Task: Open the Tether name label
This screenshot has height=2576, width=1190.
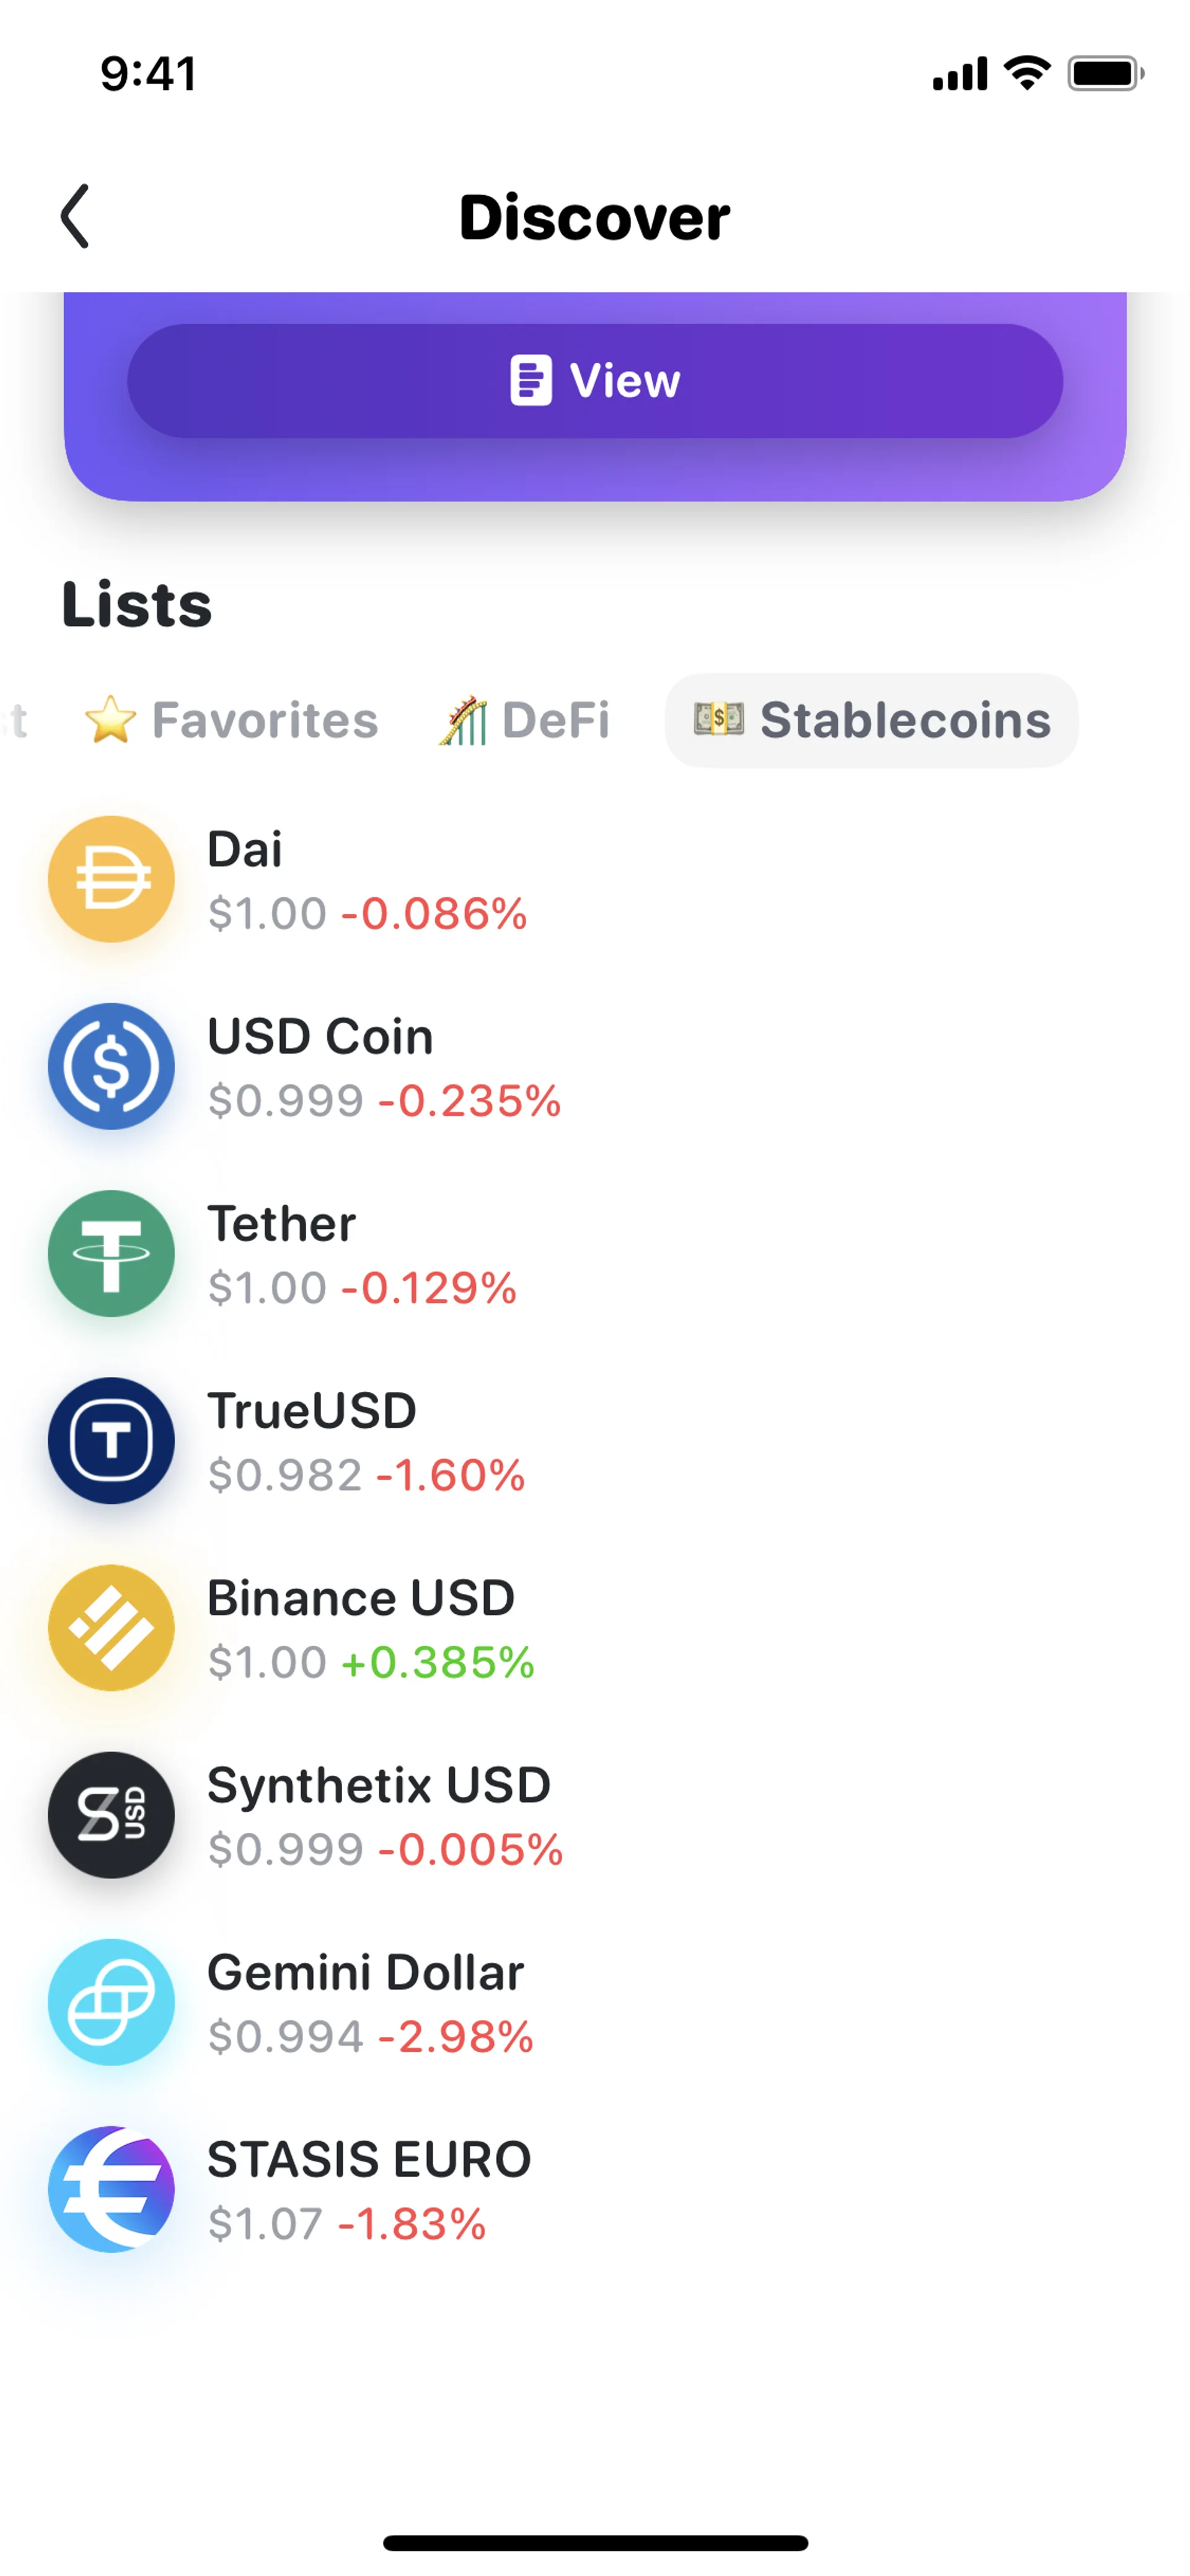Action: click(281, 1223)
